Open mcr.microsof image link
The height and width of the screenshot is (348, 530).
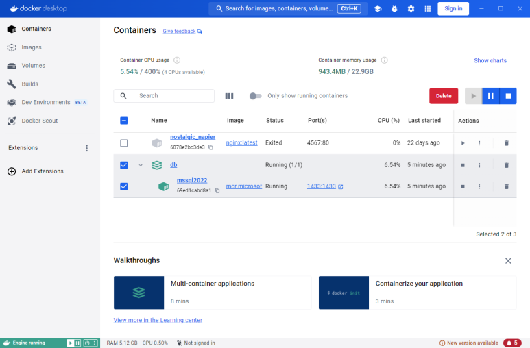[x=244, y=186]
